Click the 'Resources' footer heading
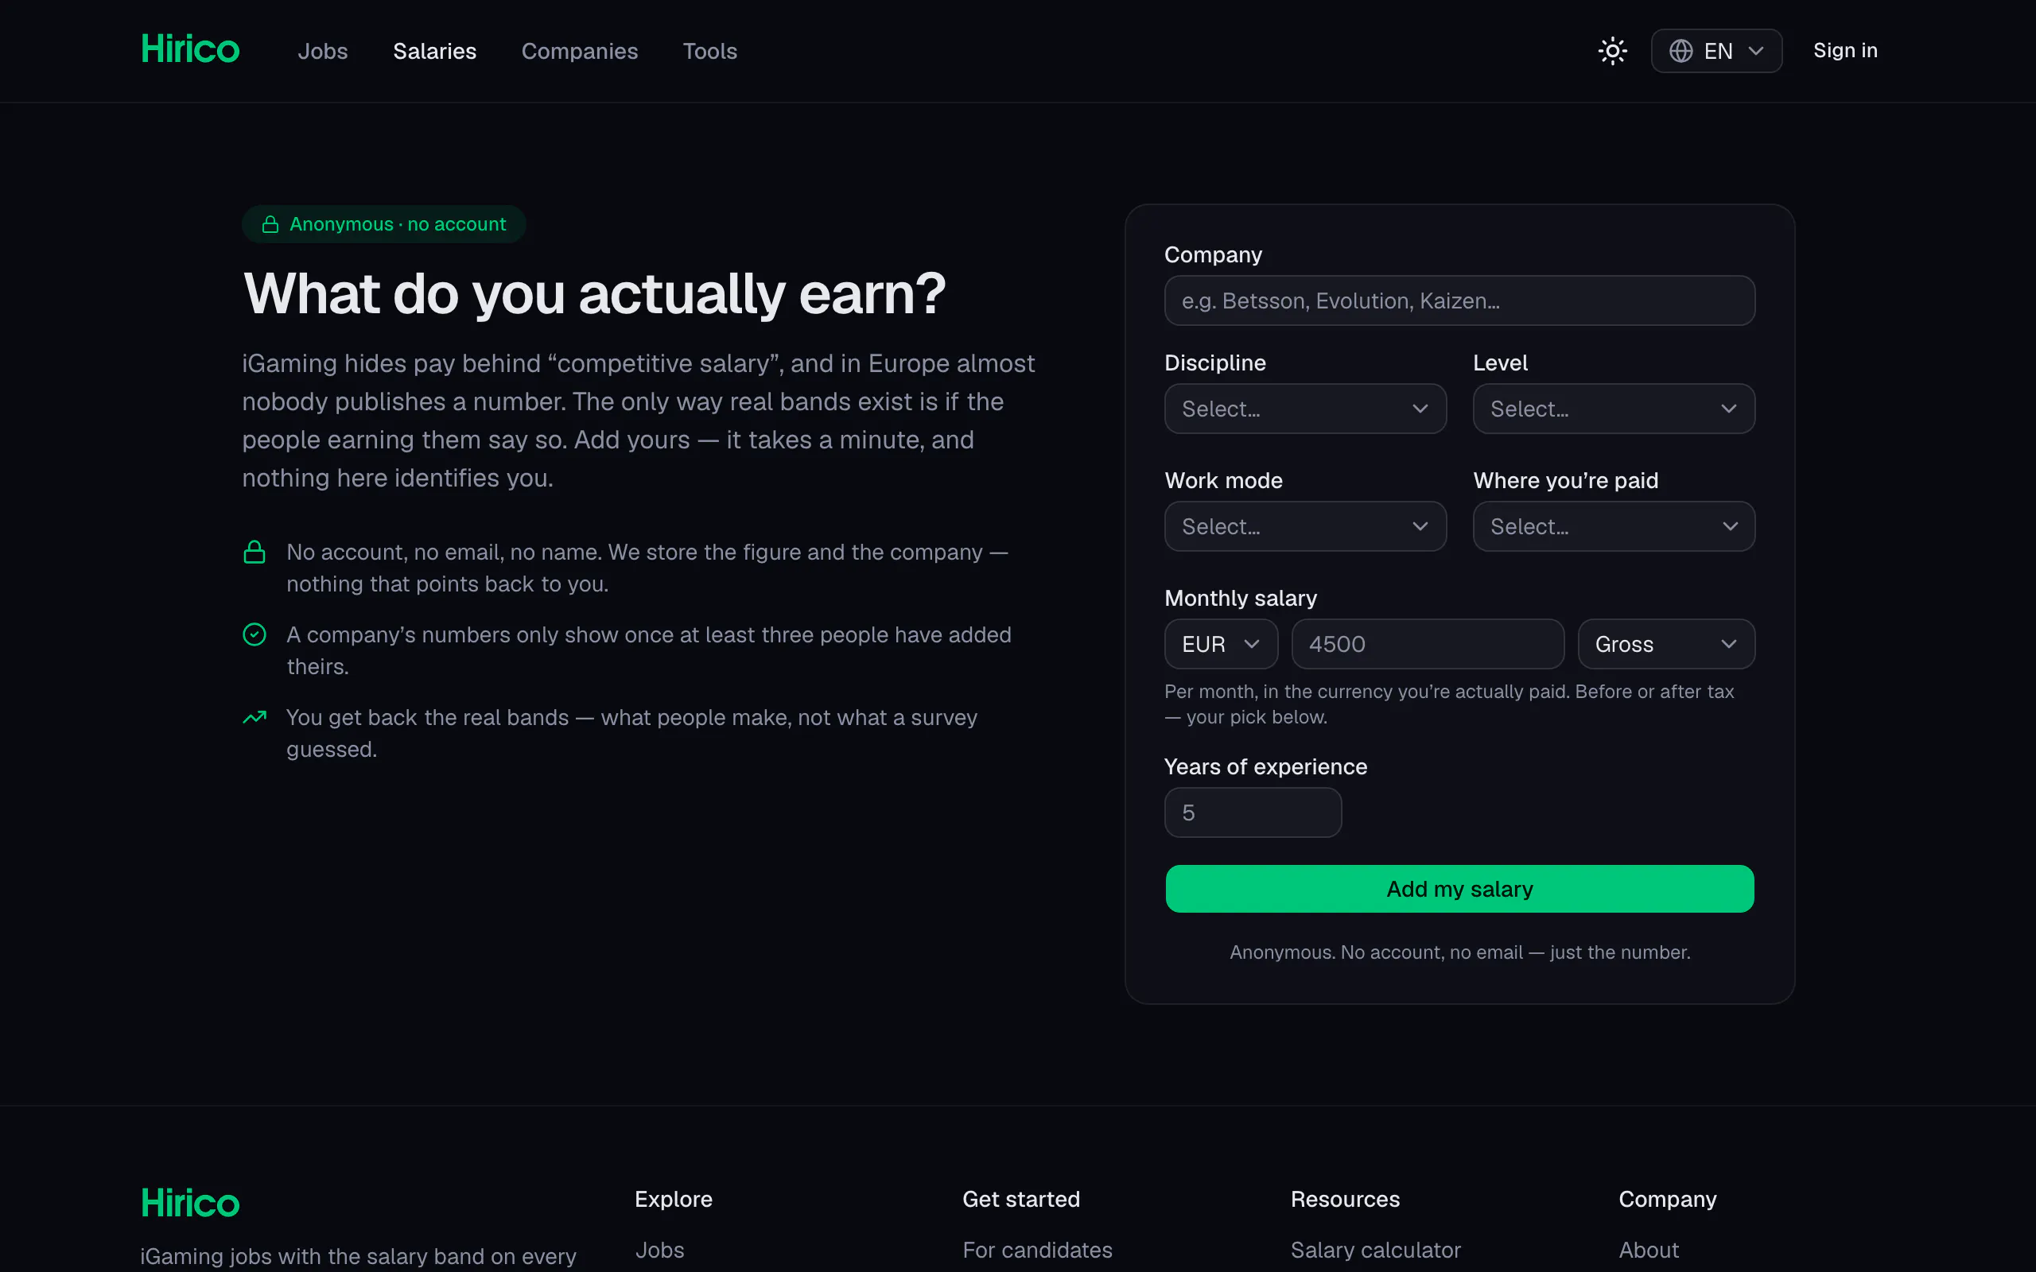The image size is (2036, 1272). tap(1344, 1199)
